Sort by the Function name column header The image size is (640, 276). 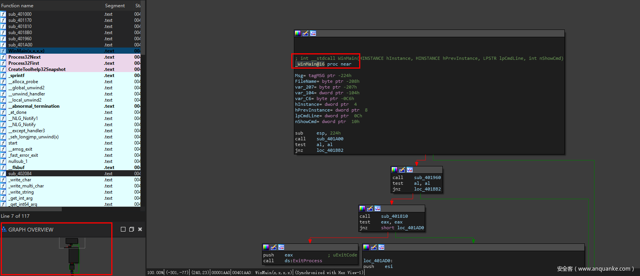coord(17,6)
